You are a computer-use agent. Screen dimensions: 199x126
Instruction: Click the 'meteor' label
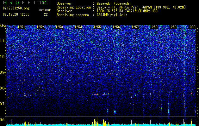pos(45,10)
